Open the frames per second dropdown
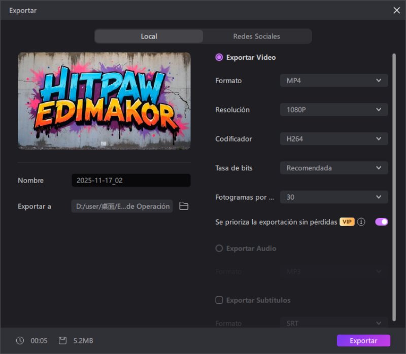The height and width of the screenshot is (354, 406). [x=334, y=197]
